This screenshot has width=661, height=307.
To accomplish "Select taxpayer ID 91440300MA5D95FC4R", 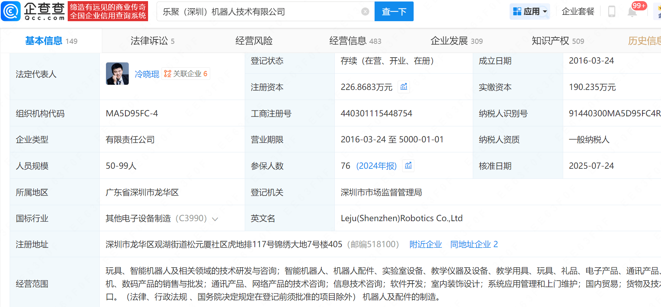I will 615,113.
